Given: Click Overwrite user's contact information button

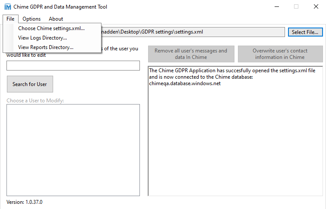Looking at the screenshot, I should (280, 54).
